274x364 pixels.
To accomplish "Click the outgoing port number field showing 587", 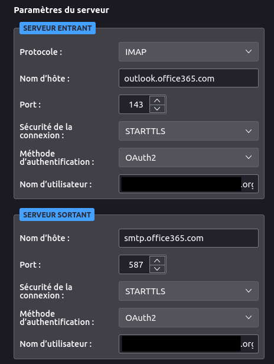I will pyautogui.click(x=135, y=265).
